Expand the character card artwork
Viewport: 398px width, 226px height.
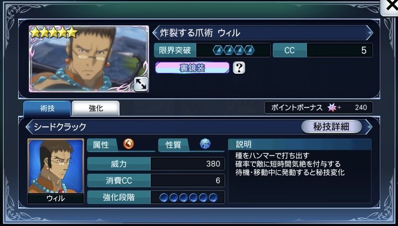141,84
